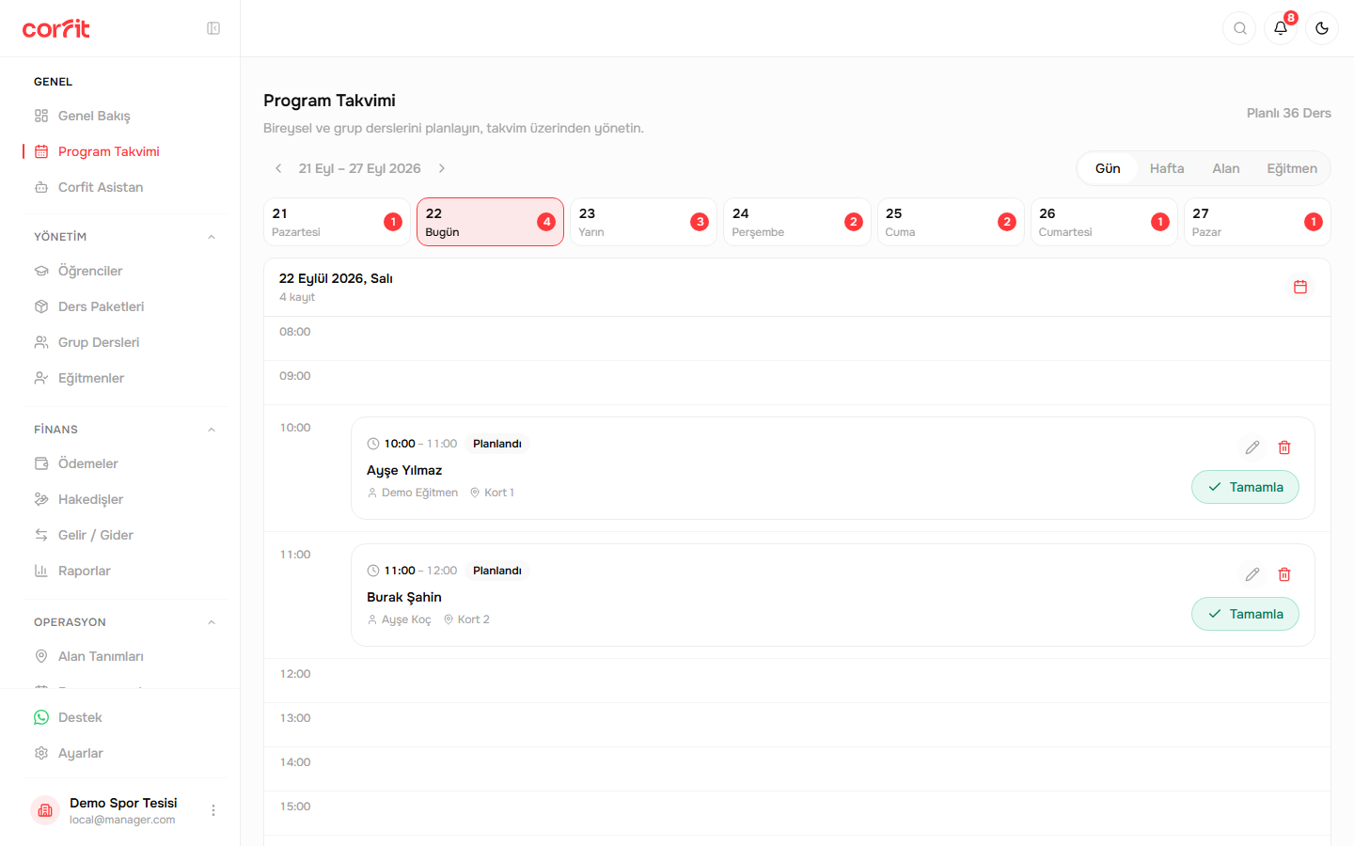Switch to Hafta view
Screen dimensions: 1354x846
point(1167,168)
